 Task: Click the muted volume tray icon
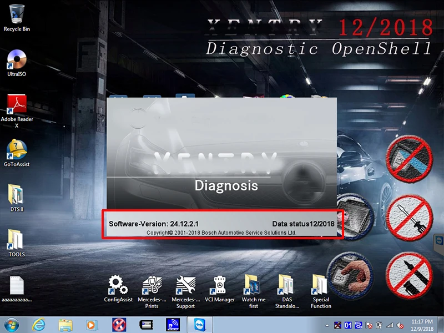400,325
